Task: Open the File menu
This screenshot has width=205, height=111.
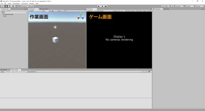Action: point(2,4)
